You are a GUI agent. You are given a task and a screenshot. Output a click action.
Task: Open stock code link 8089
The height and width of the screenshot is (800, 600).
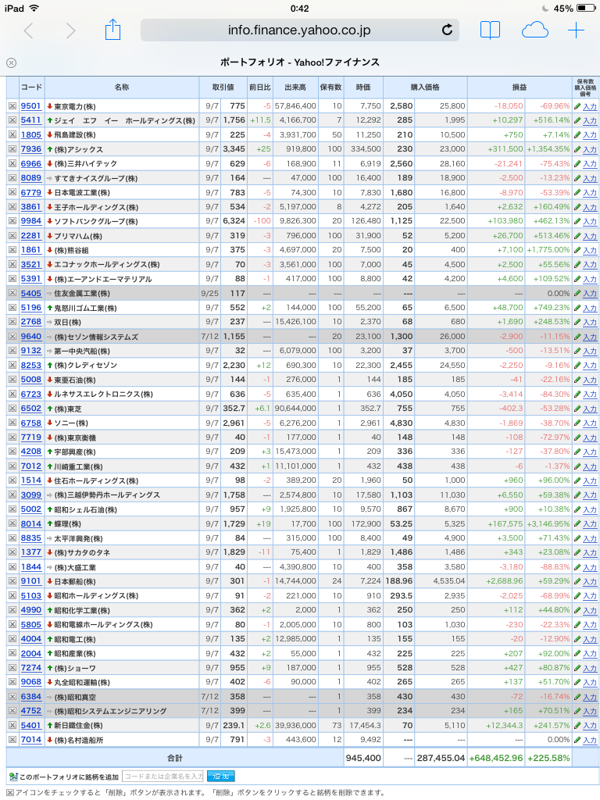[31, 178]
